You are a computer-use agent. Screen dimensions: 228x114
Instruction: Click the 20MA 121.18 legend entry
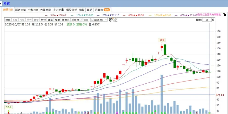click(108, 15)
